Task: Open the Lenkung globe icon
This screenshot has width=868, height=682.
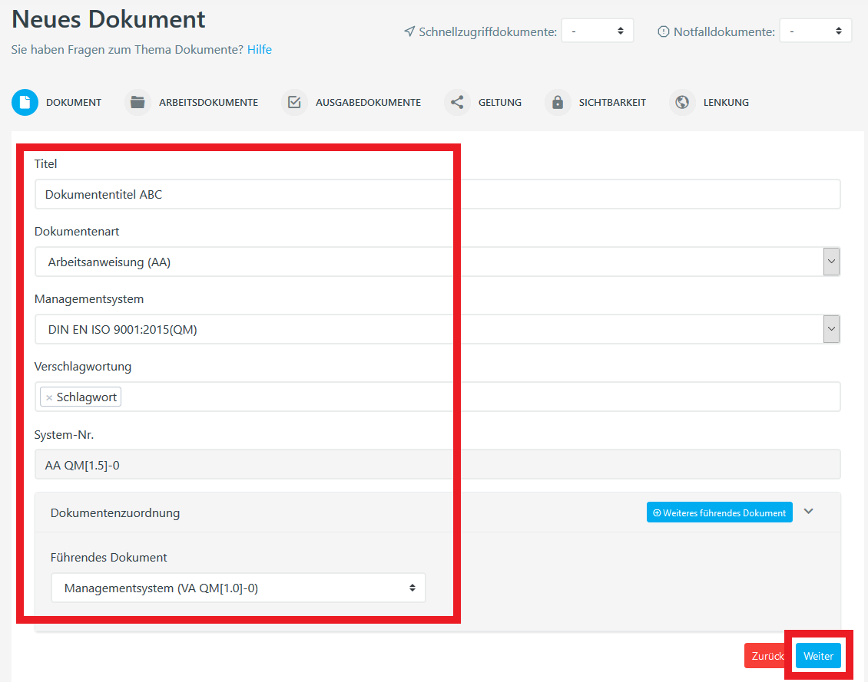Action: pos(681,101)
